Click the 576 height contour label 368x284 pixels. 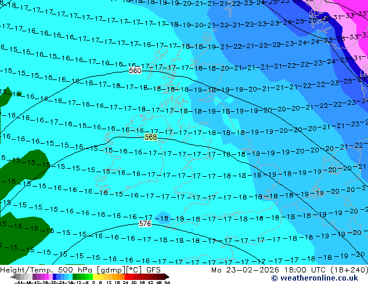tap(145, 224)
